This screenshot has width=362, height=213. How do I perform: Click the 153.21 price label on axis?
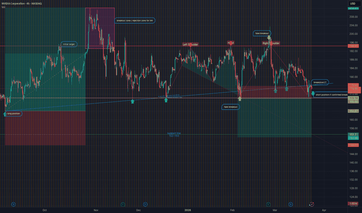(x=353, y=134)
